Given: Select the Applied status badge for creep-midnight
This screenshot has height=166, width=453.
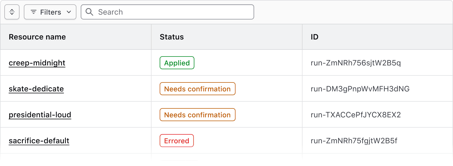Looking at the screenshot, I should point(177,63).
